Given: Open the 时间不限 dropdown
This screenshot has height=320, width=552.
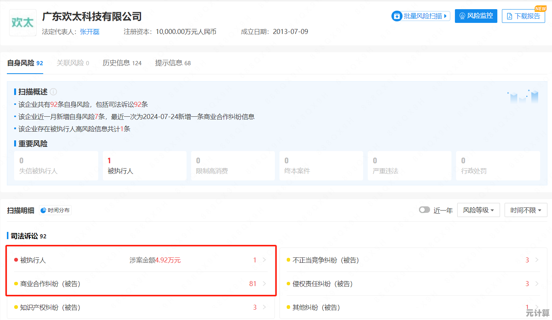Looking at the screenshot, I should [526, 210].
